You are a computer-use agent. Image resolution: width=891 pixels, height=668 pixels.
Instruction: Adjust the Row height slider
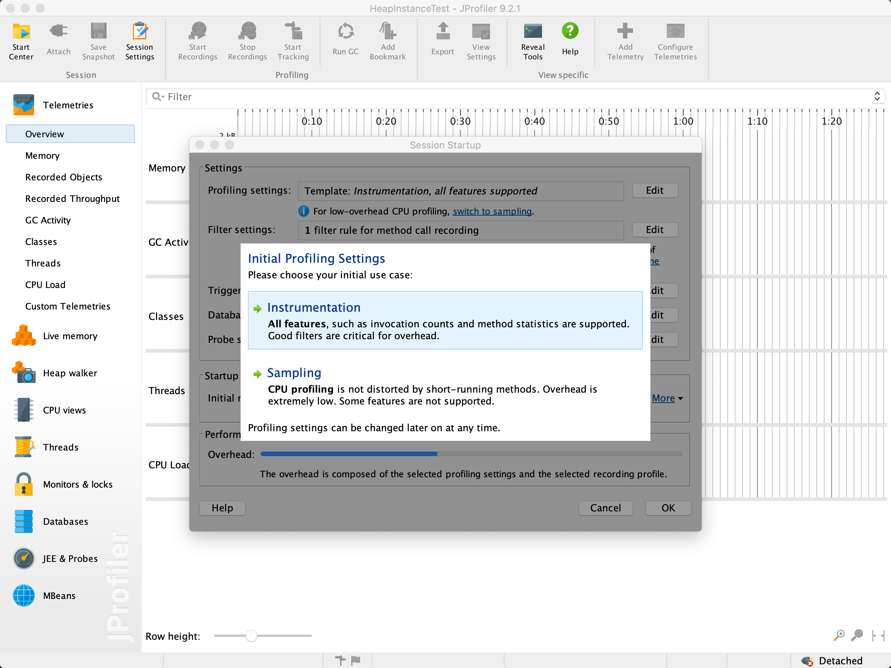pos(251,636)
